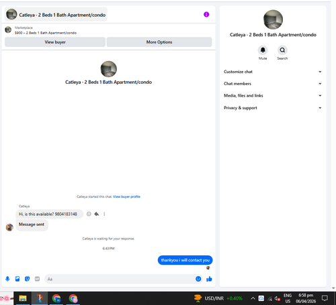The width and height of the screenshot is (336, 305).
Task: Open File Explorer in taskbar
Action: coord(23,298)
